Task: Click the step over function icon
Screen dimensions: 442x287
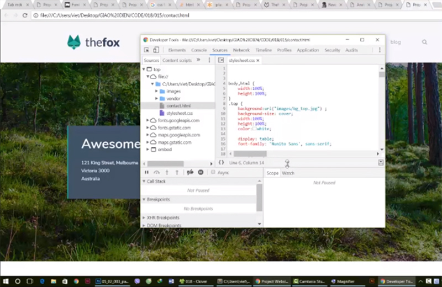Action: coord(157,172)
